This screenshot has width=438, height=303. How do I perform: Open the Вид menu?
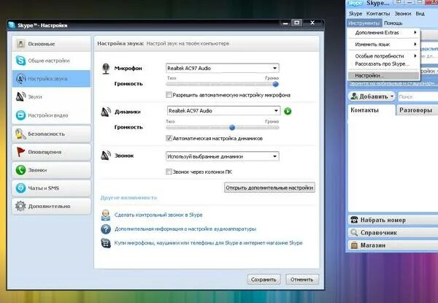pos(420,13)
